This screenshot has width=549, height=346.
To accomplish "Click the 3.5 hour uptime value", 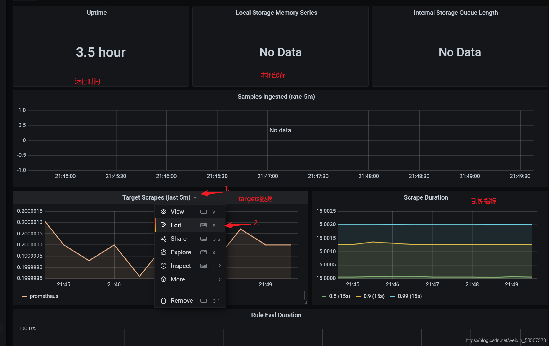I will (x=101, y=52).
